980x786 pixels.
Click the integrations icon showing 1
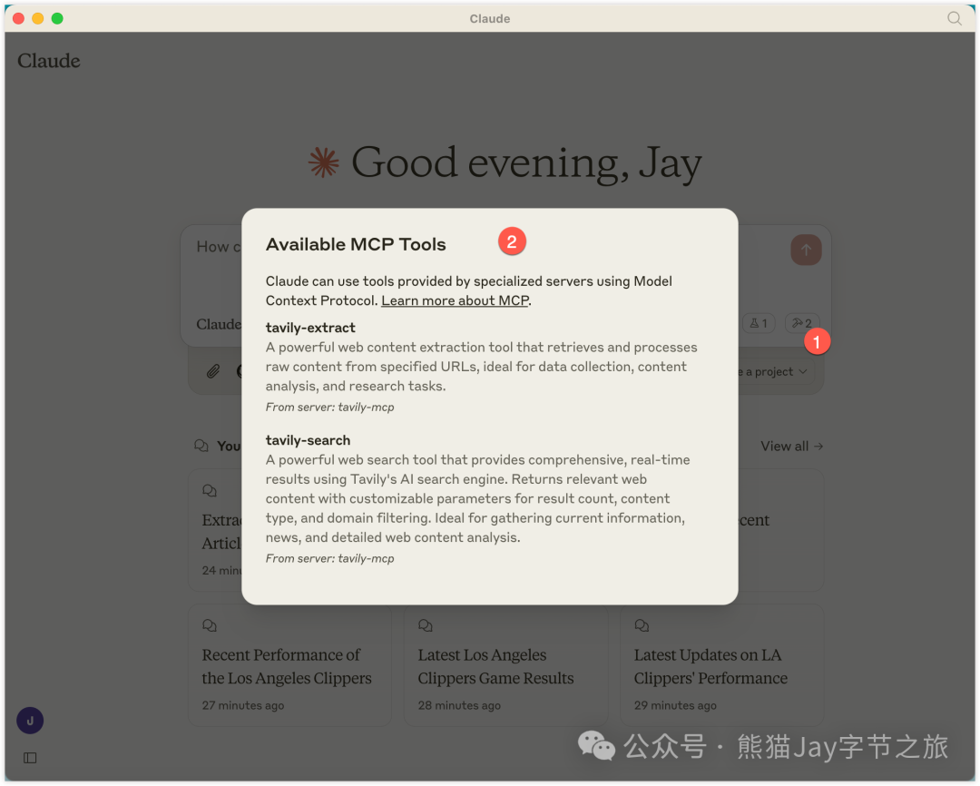tap(759, 323)
